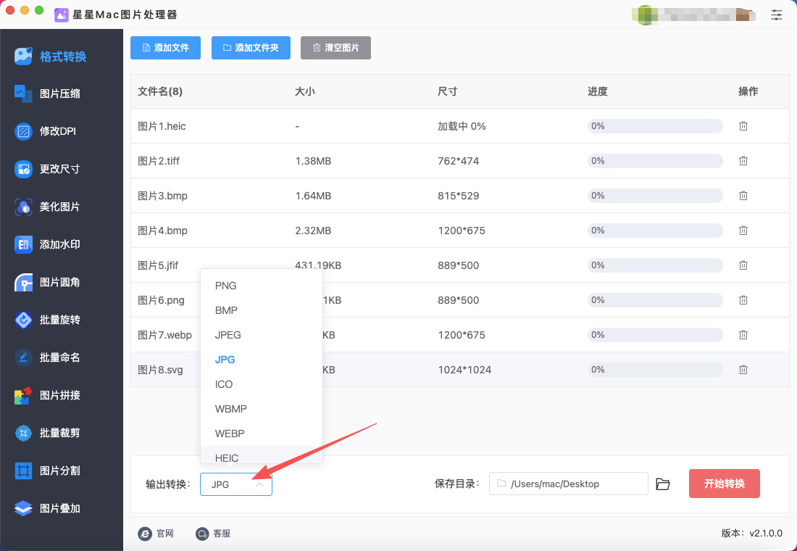797x551 pixels.
Task: Open the 图片分割 image split tool
Action: (47, 471)
